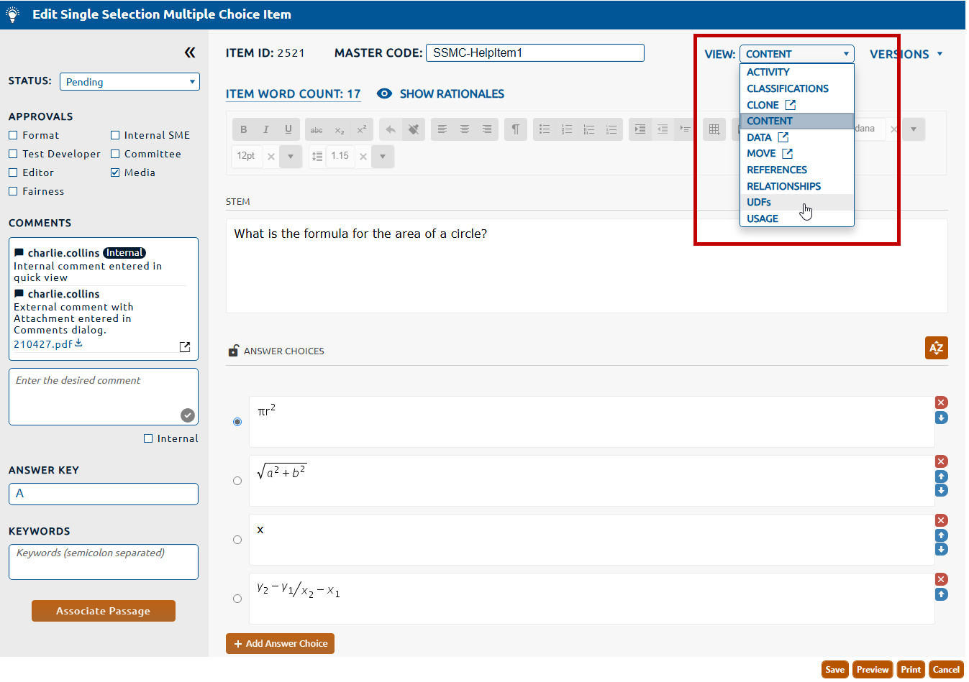This screenshot has height=682, width=969.
Task: Insert a bulleted list
Action: click(545, 129)
